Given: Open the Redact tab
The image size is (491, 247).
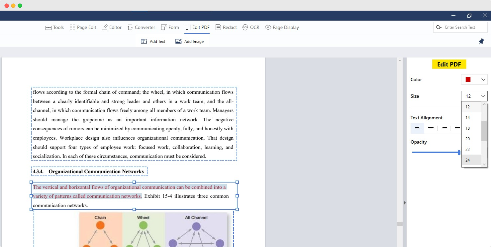Looking at the screenshot, I should pyautogui.click(x=226, y=27).
